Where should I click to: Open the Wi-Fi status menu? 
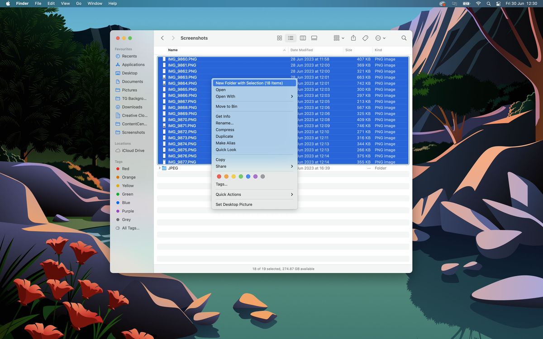click(478, 4)
